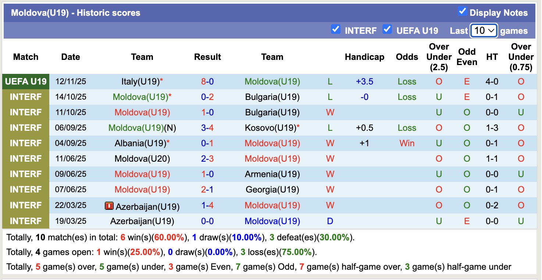The width and height of the screenshot is (542, 280).
Task: Click the Handicap column header
Action: 364,57
